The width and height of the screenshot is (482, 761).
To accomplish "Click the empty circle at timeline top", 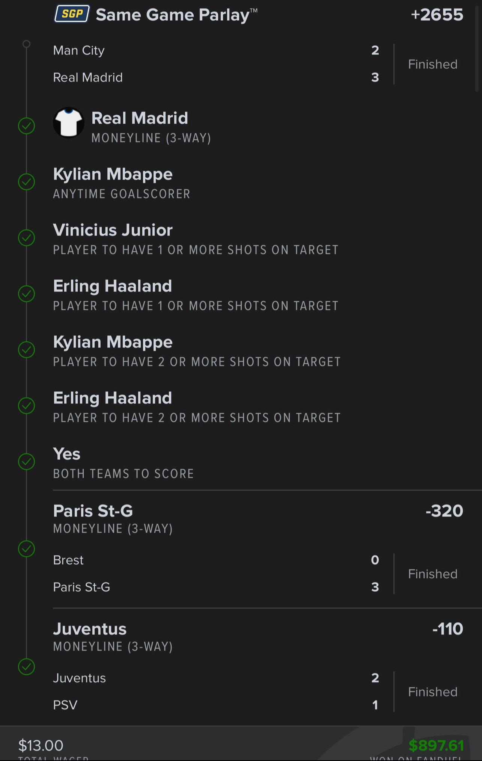I will 26,44.
